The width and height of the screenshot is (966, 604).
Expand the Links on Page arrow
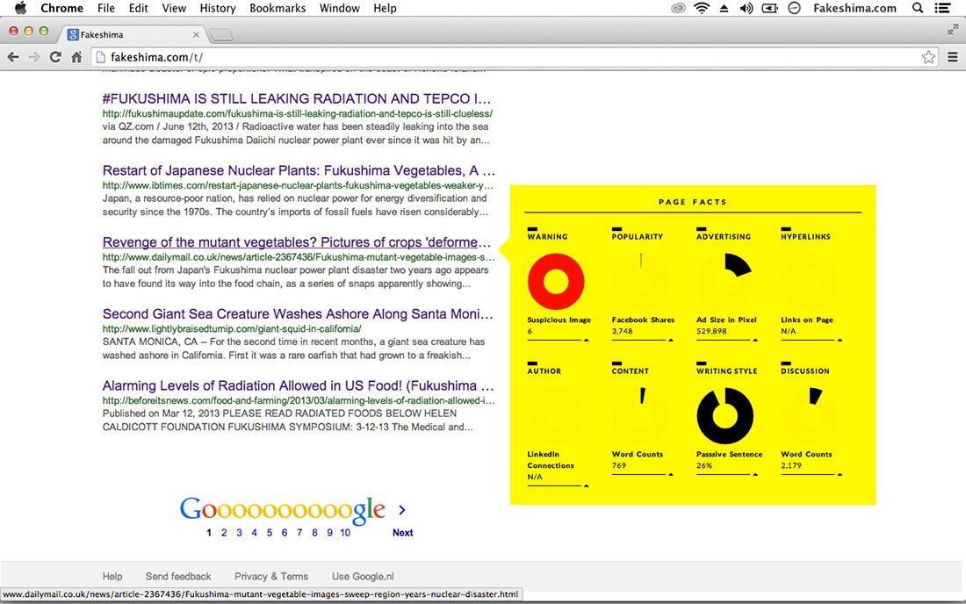[839, 340]
